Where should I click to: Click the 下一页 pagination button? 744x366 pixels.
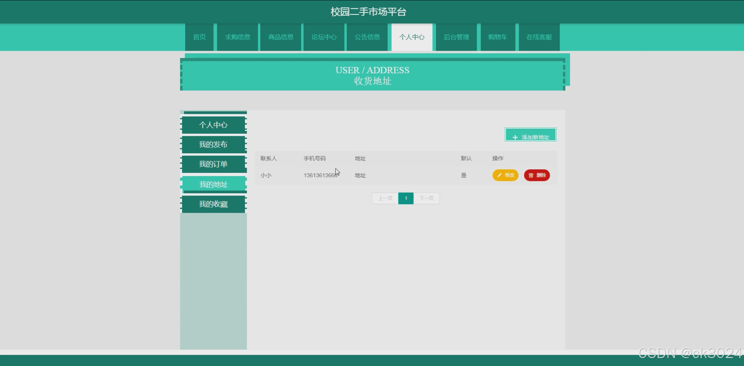click(426, 198)
